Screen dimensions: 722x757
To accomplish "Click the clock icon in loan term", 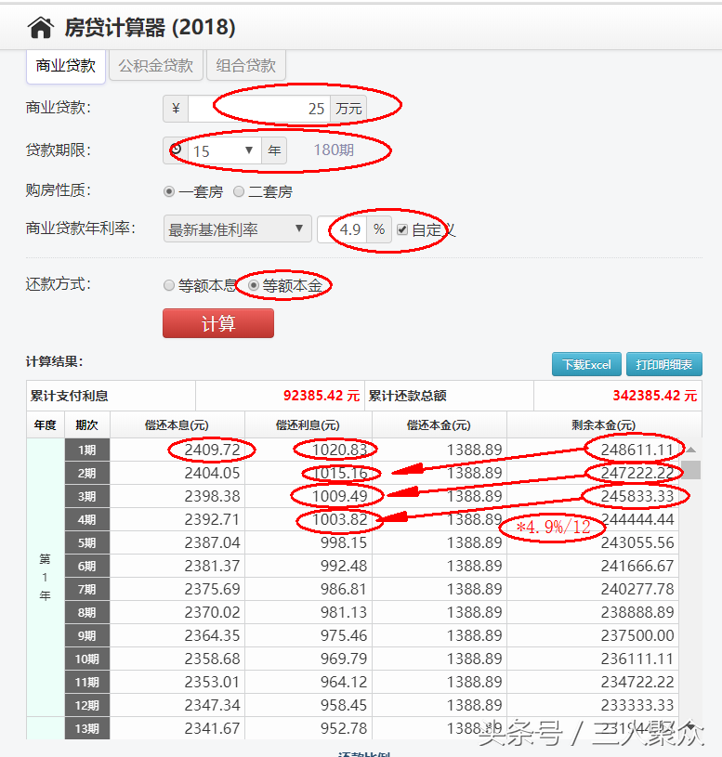I will pyautogui.click(x=176, y=150).
